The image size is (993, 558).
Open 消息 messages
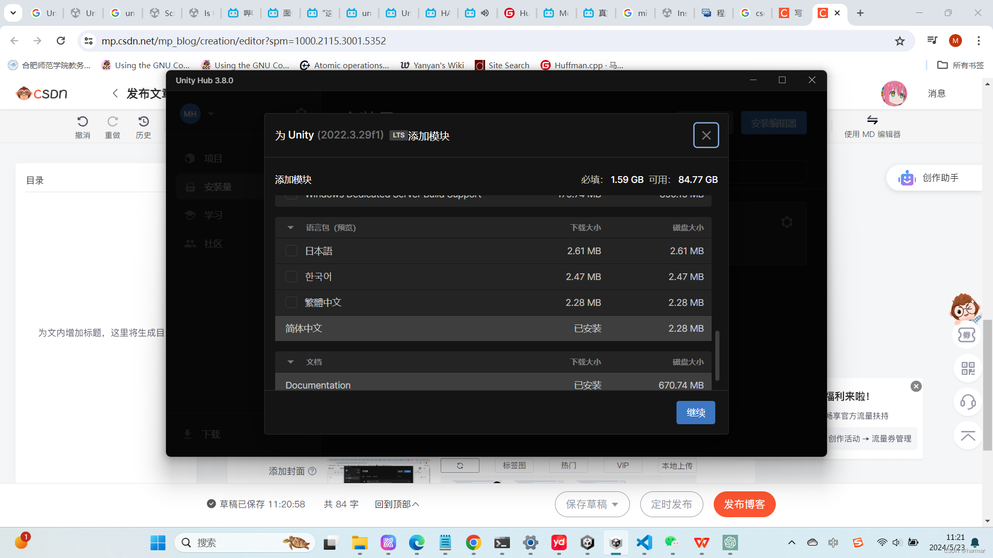pos(937,94)
